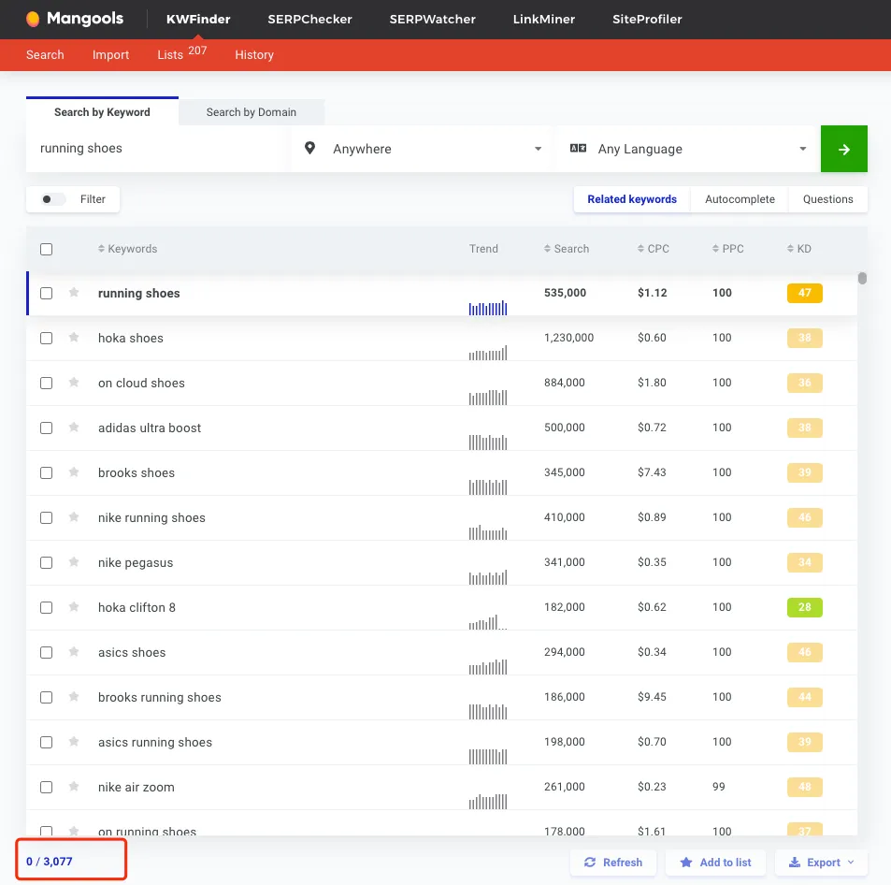Click the KD 48 badge for nike air zoom
The image size is (891, 885).
(x=805, y=787)
